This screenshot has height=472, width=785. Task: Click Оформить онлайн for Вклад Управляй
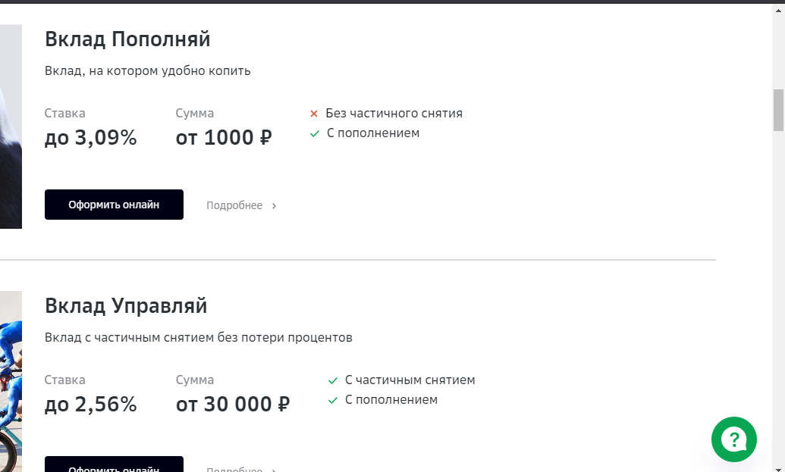(114, 464)
